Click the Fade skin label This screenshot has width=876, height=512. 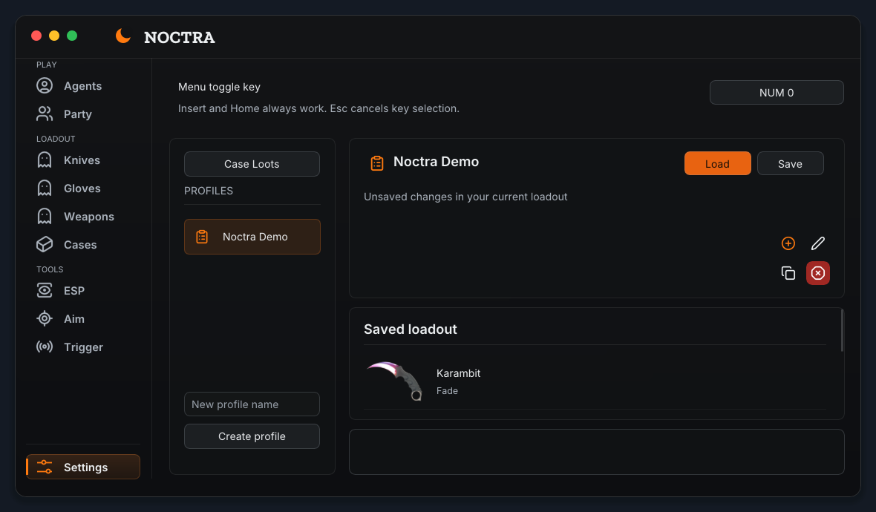(x=447, y=391)
